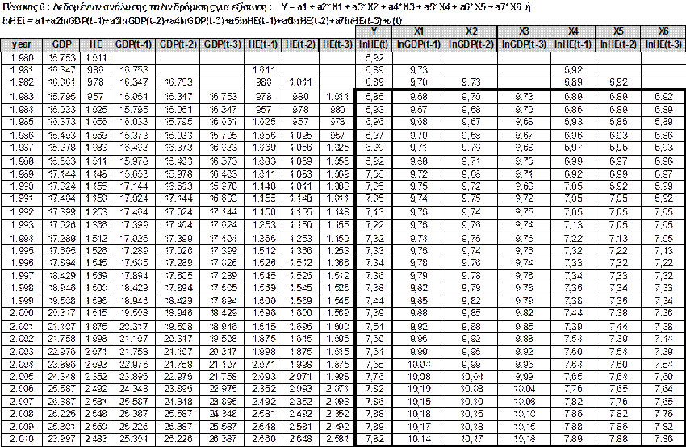Image resolution: width=686 pixels, height=447 pixels.
Task: Click the 'X2' variable label cell
Action: coord(471,31)
